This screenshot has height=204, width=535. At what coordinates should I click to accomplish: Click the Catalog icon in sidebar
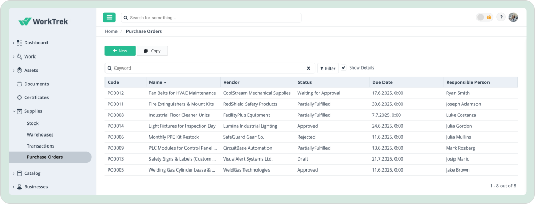coord(19,173)
